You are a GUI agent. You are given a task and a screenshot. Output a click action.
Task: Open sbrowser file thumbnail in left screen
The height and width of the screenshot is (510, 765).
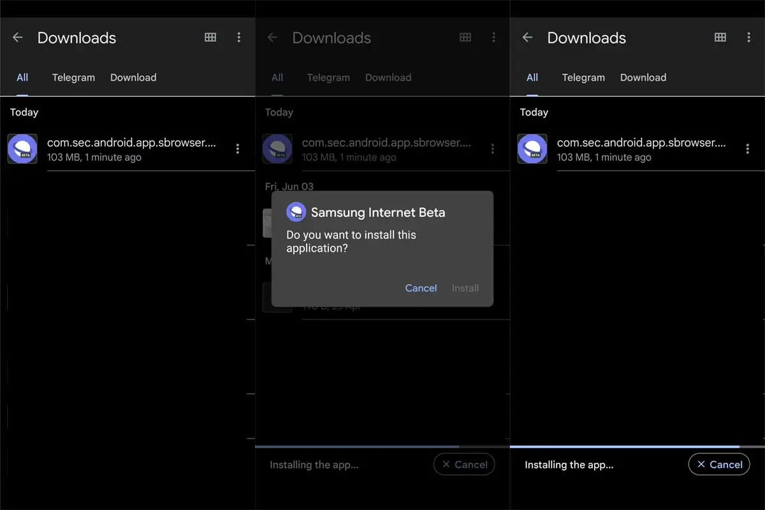tap(22, 149)
